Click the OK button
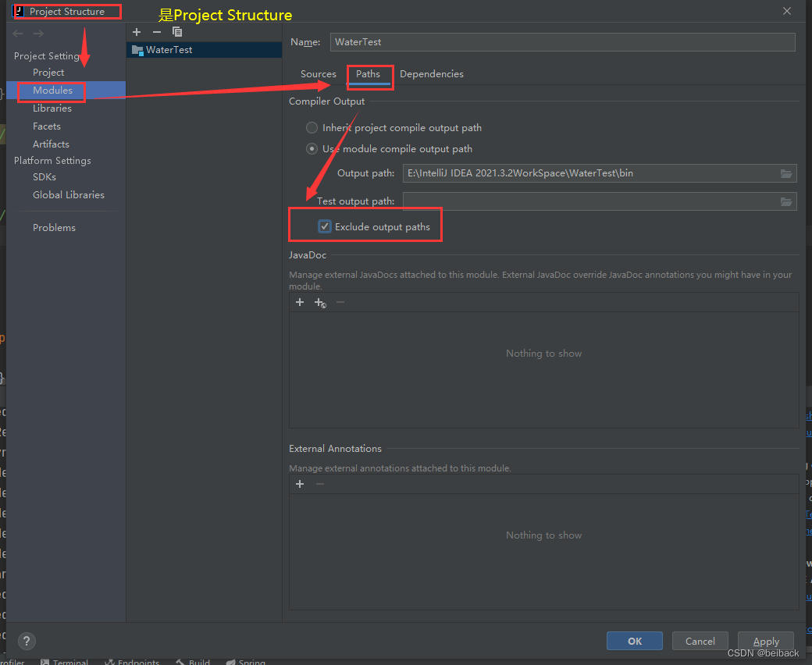812x665 pixels. pos(634,642)
